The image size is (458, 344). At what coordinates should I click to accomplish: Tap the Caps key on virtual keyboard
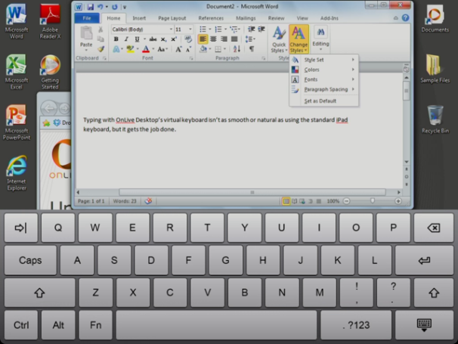(x=30, y=260)
